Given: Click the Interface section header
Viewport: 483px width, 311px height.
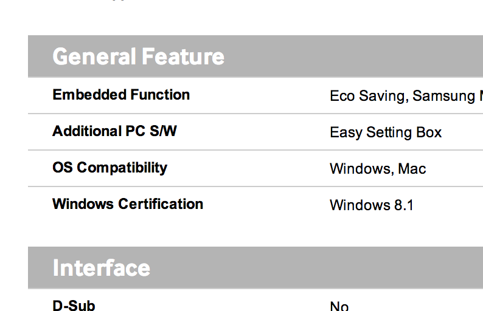Looking at the screenshot, I should pyautogui.click(x=102, y=268).
